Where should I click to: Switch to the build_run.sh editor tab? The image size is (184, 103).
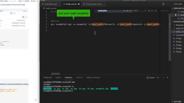(71, 4)
